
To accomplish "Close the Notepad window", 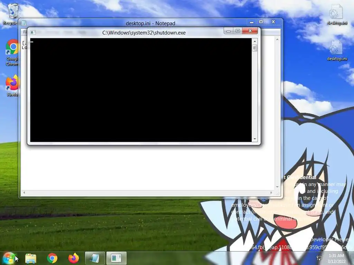I will 273,22.
